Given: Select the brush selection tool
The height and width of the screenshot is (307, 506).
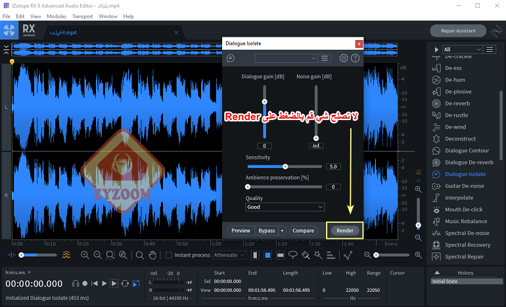Looking at the screenshot, I should point(306,255).
